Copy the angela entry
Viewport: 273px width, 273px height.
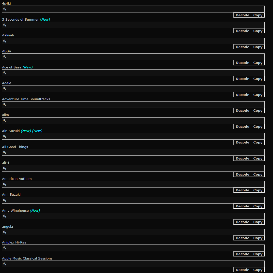[258, 238]
